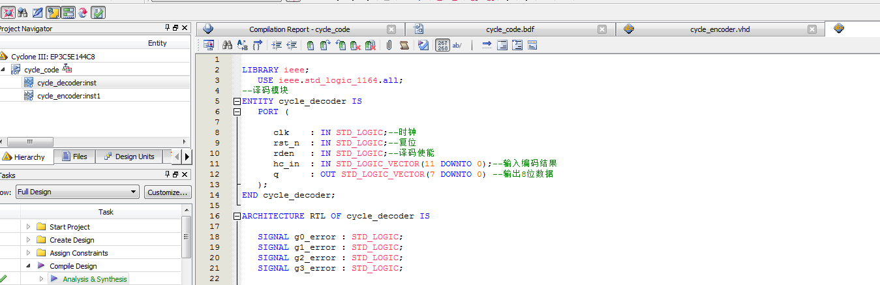Switch to the cycle_code.bdf tab

[510, 29]
